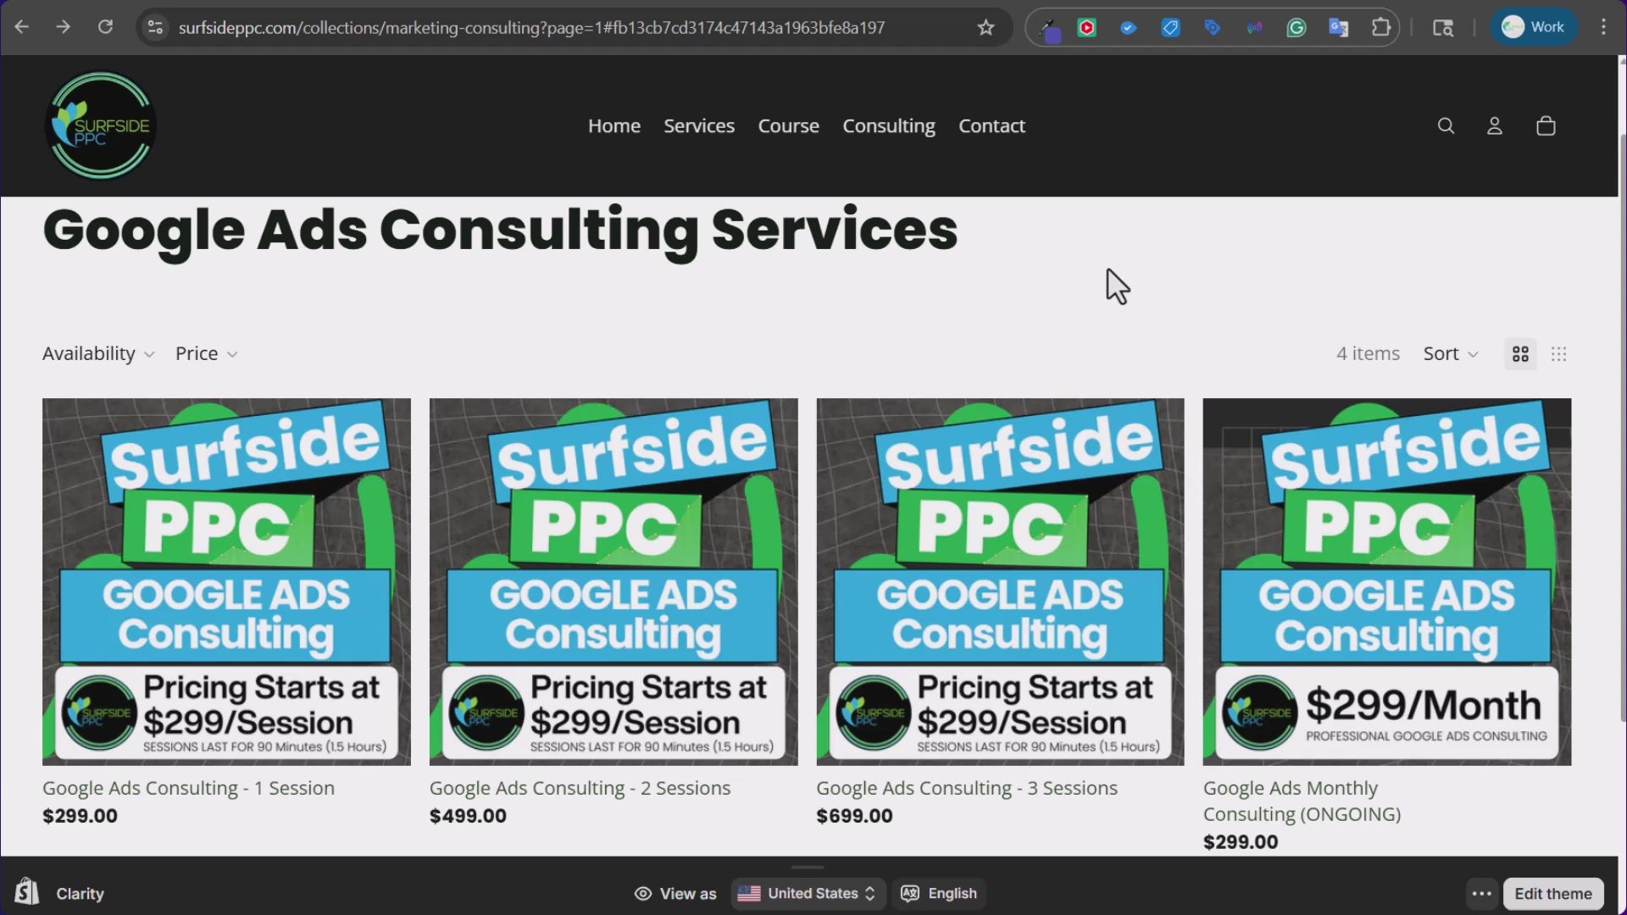Image resolution: width=1627 pixels, height=915 pixels.
Task: Open the Price filter dropdown
Action: coord(205,353)
